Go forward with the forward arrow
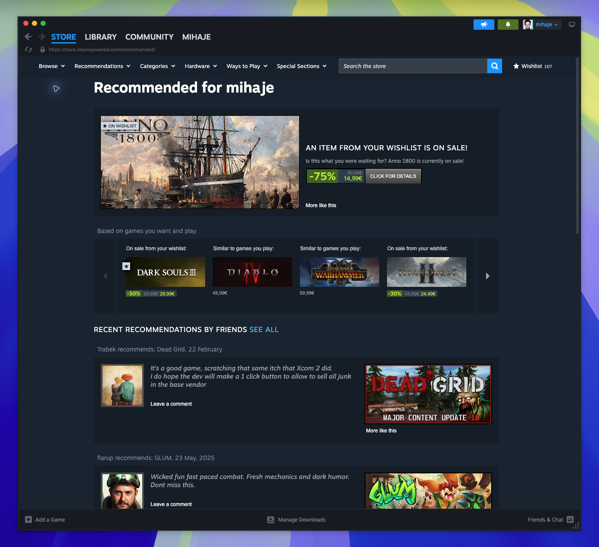 pyautogui.click(x=42, y=37)
